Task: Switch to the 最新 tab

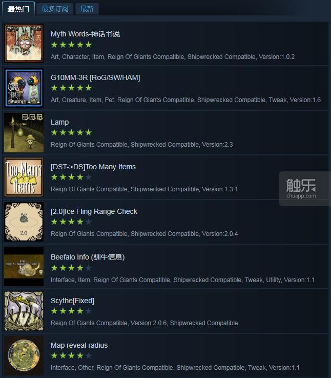Action: (87, 9)
